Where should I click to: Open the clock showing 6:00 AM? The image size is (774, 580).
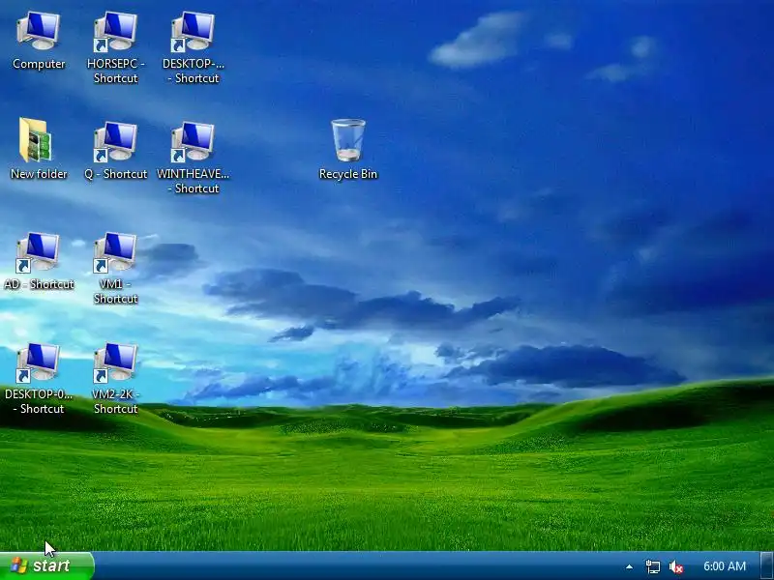(x=724, y=566)
